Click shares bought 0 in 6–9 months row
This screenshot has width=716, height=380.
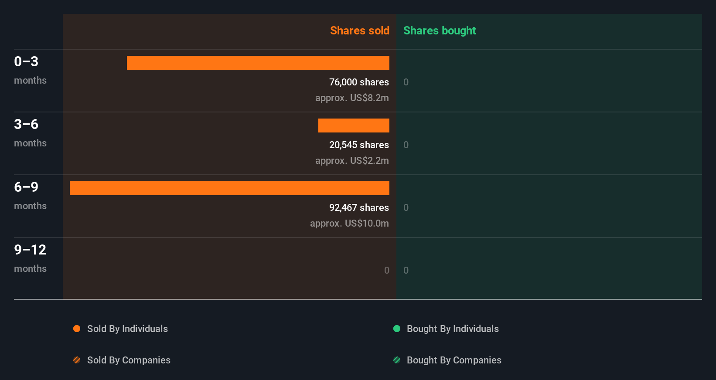point(406,207)
